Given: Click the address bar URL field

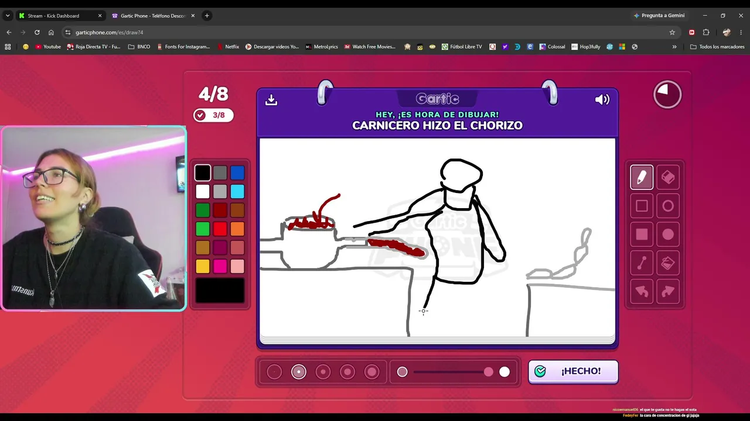Looking at the screenshot, I should 369,32.
